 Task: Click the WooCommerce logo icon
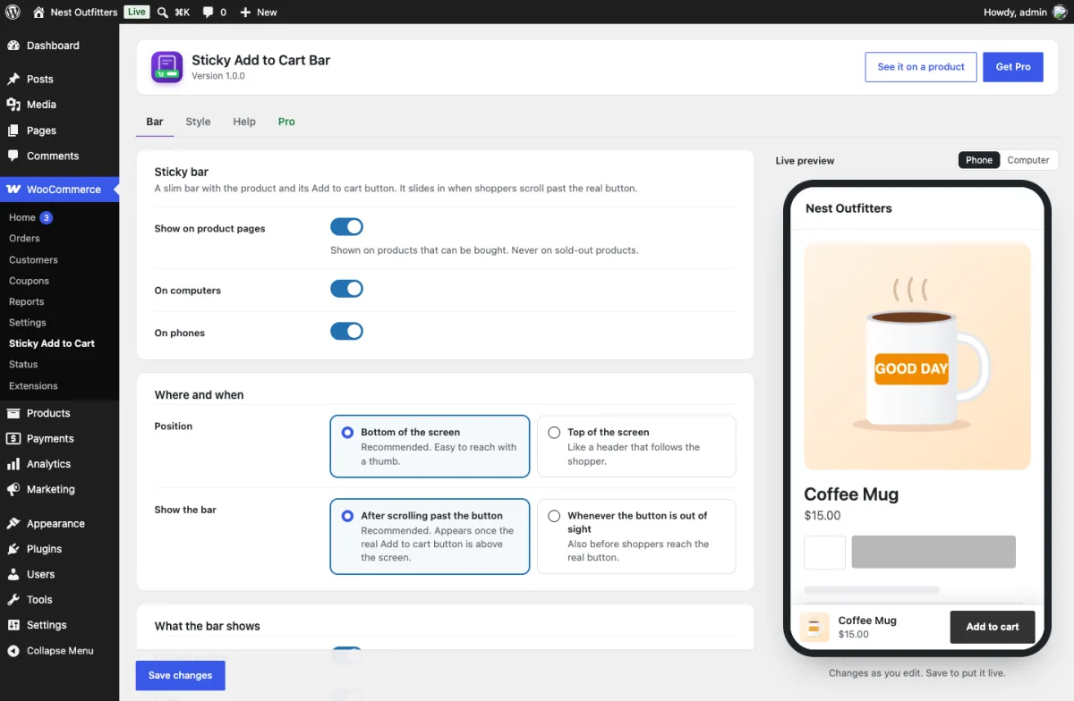click(13, 190)
